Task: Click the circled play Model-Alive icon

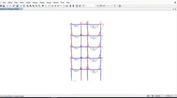Action: point(24,6)
